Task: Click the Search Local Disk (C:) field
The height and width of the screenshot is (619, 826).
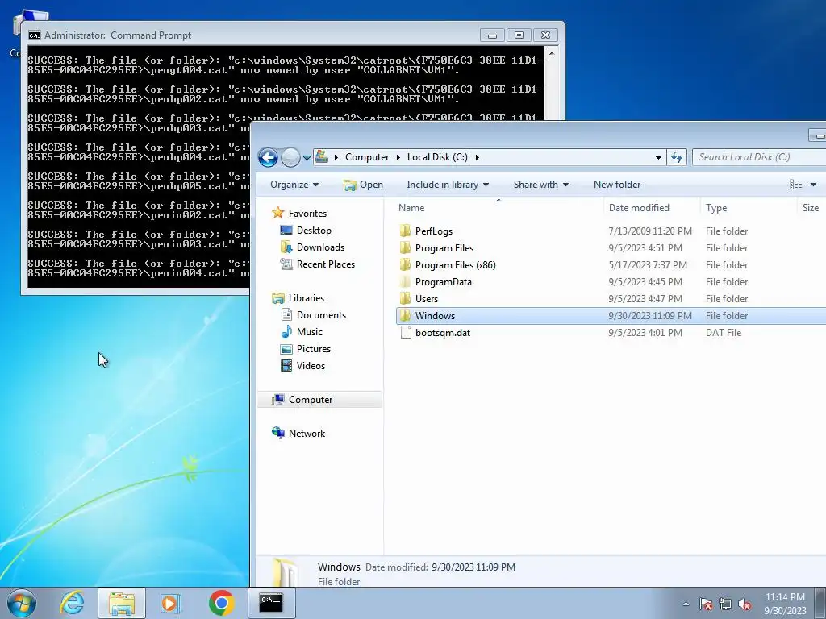Action: [759, 157]
